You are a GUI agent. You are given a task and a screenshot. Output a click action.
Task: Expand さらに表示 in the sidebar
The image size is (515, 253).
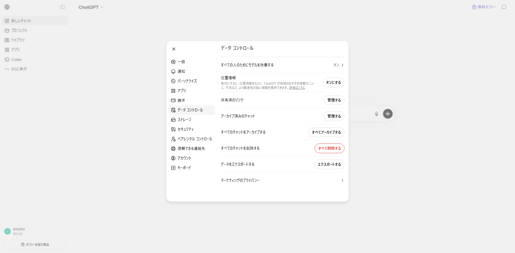35,69
